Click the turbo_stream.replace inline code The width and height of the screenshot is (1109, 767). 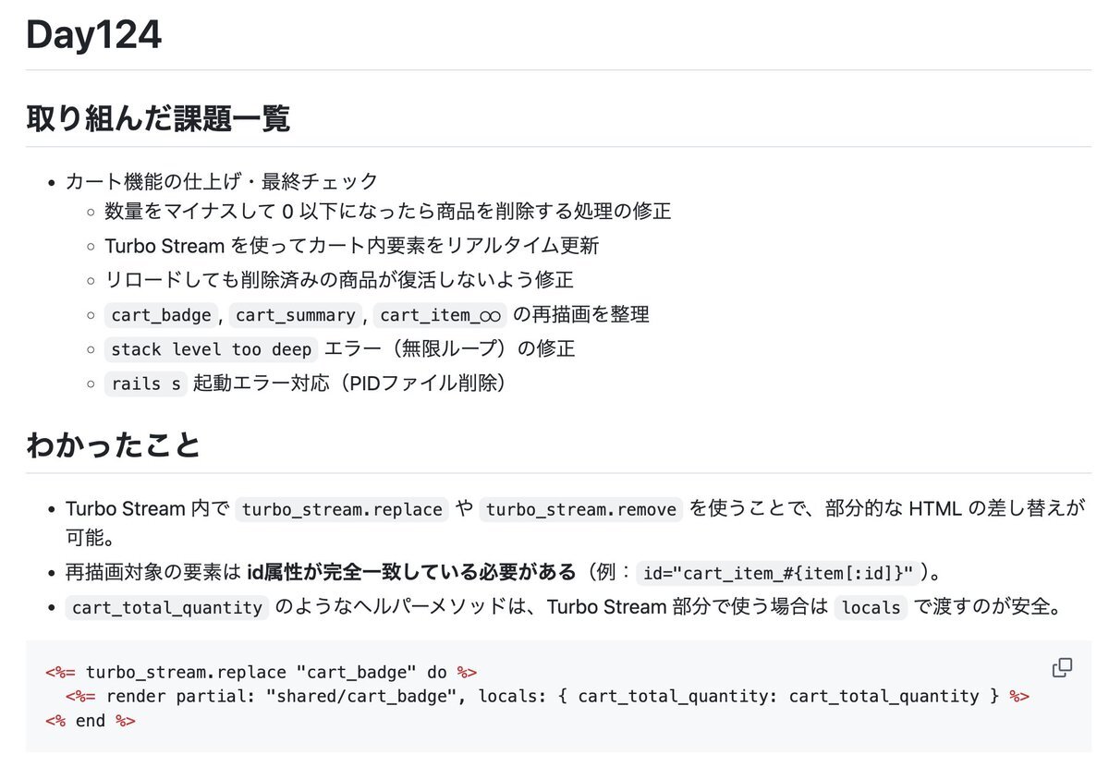tap(342, 509)
